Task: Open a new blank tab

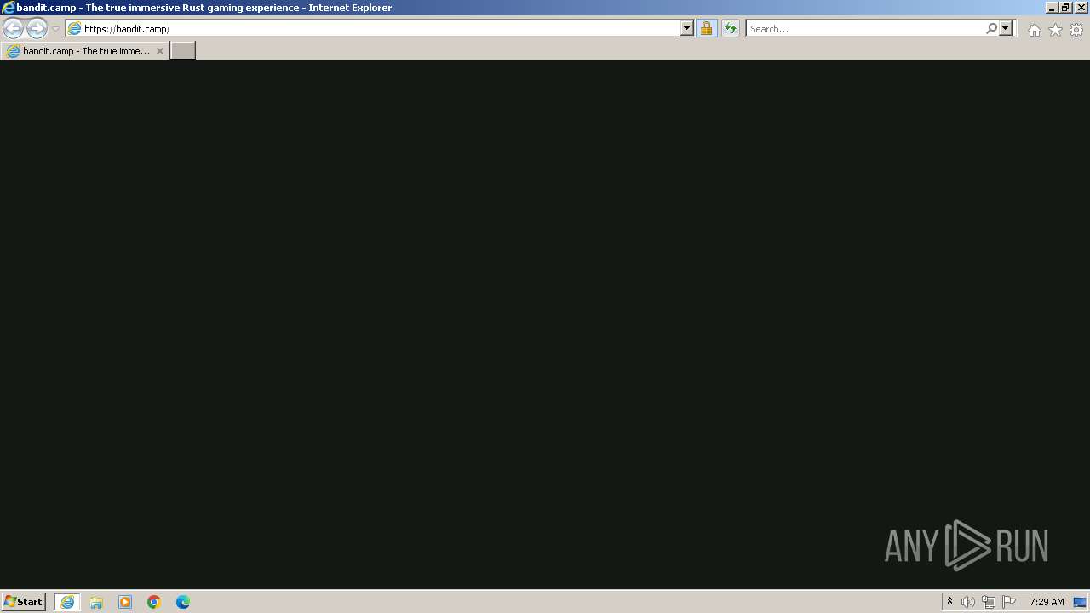Action: [183, 51]
